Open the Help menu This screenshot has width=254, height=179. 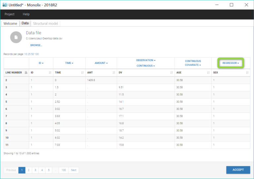(26, 14)
